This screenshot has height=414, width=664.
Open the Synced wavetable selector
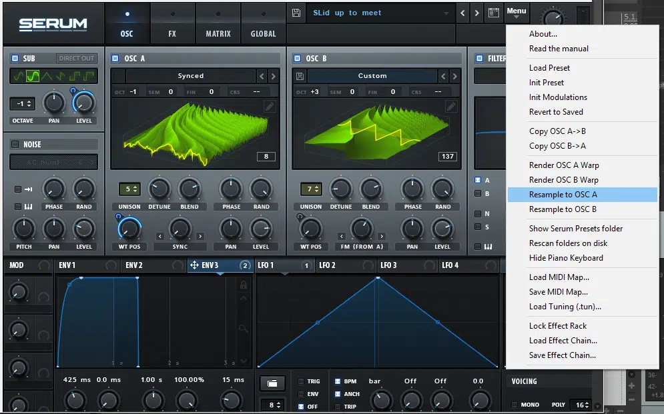point(191,76)
